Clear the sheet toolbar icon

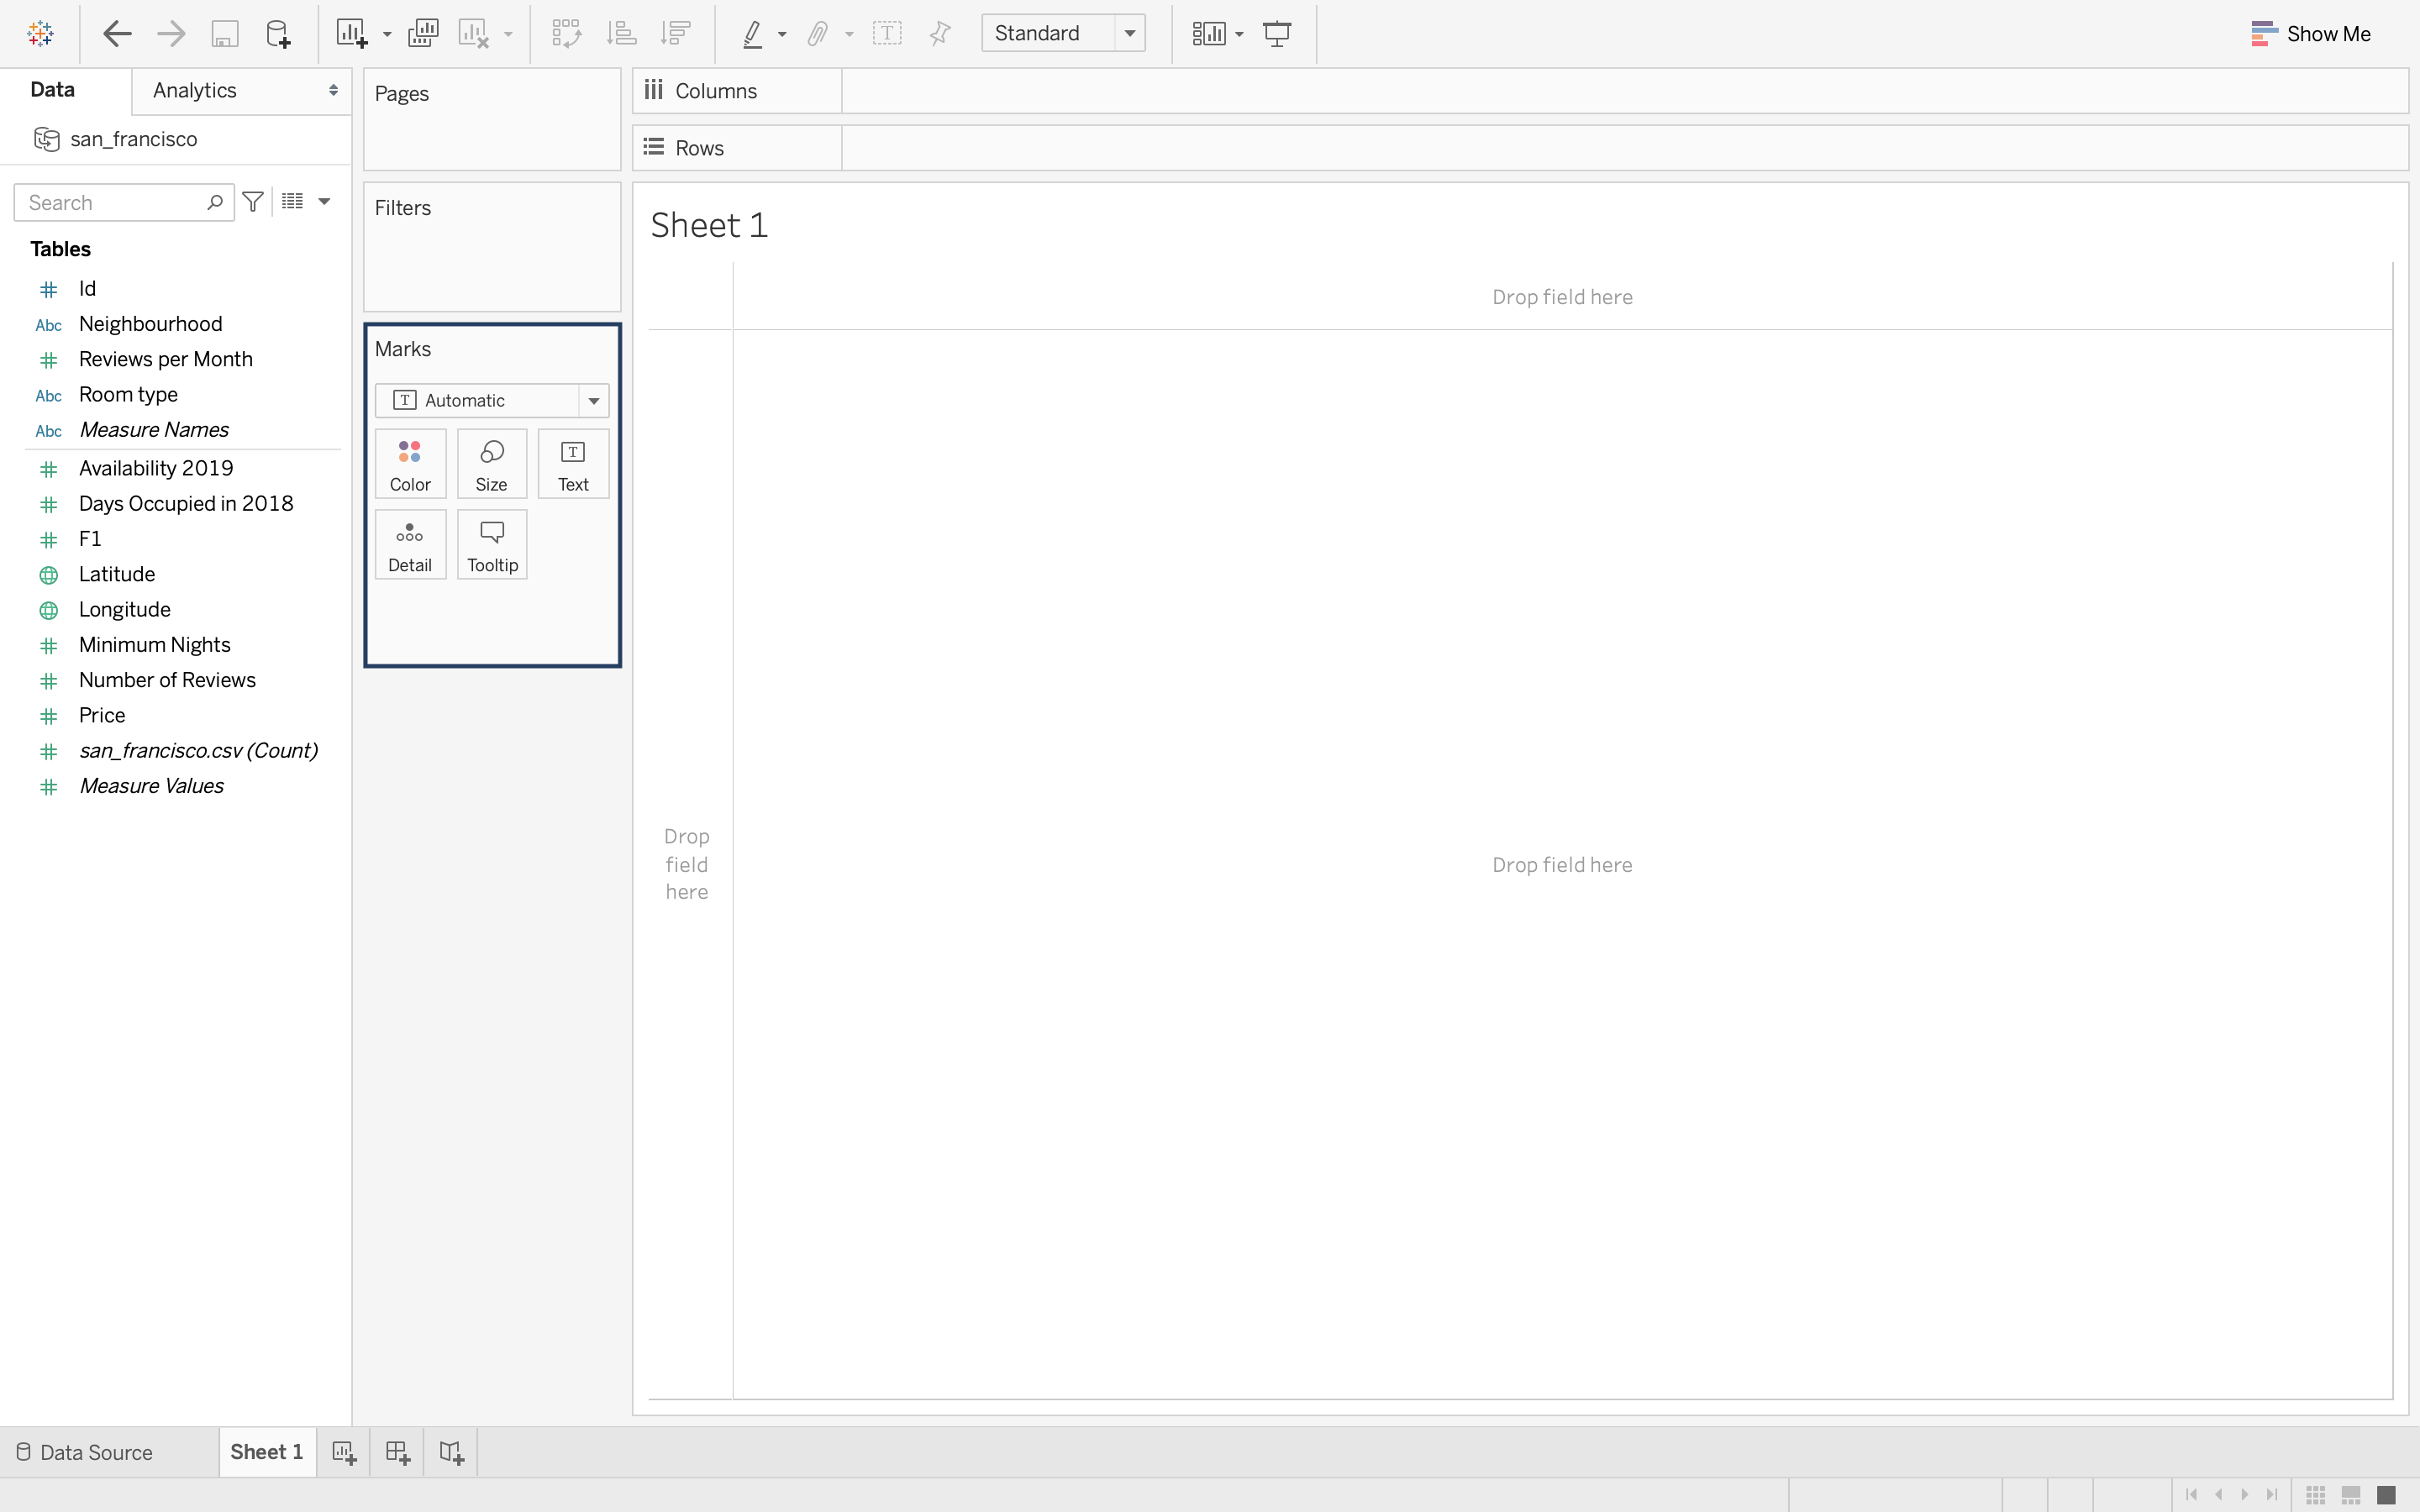(473, 34)
